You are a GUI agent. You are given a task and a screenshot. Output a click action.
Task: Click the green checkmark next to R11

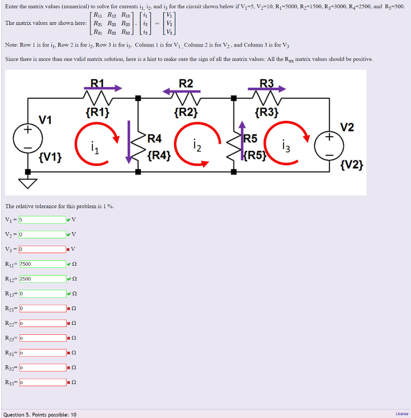69,264
